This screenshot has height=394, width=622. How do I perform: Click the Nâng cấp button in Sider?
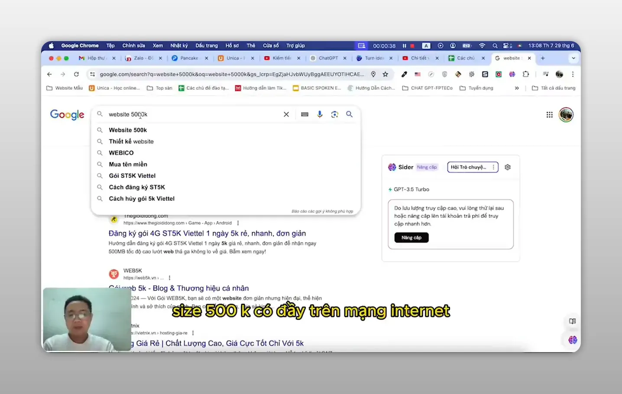(411, 238)
